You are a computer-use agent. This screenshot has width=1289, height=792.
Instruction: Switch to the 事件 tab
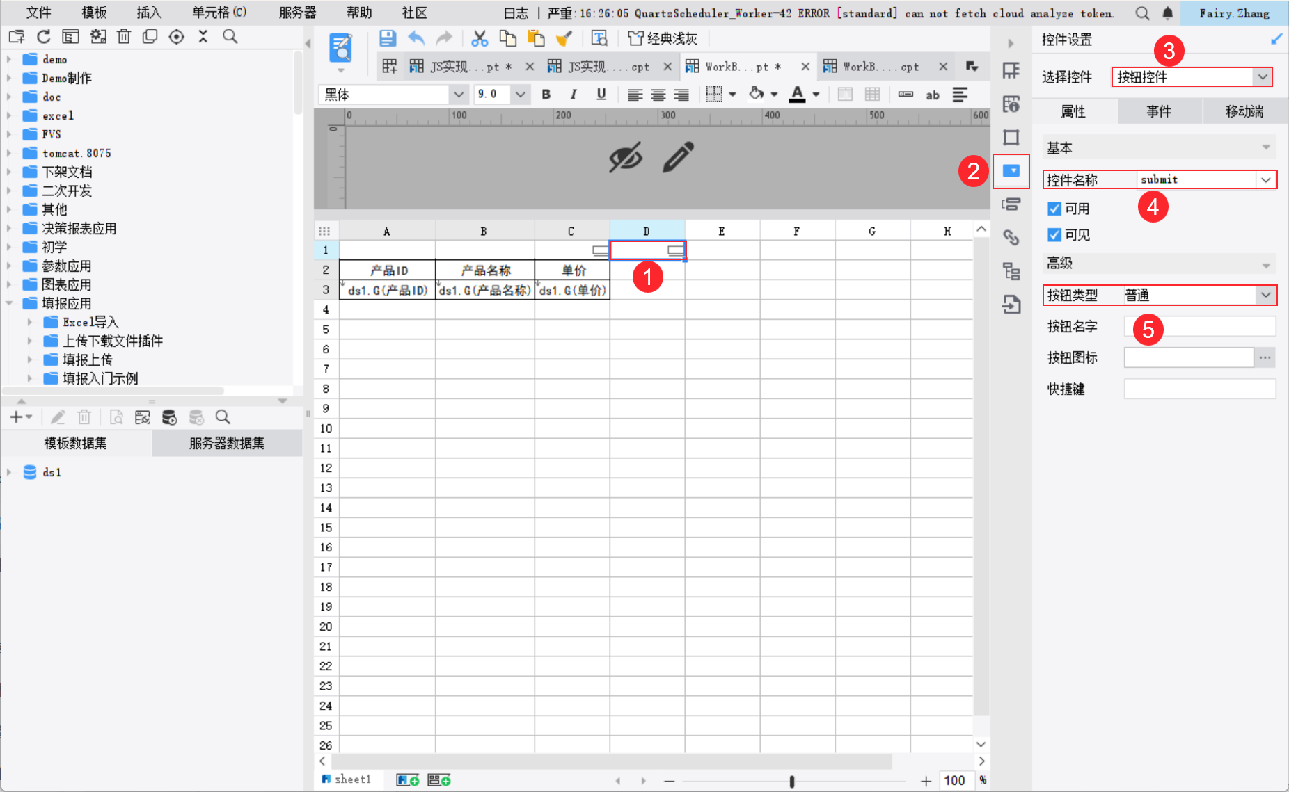(x=1159, y=111)
